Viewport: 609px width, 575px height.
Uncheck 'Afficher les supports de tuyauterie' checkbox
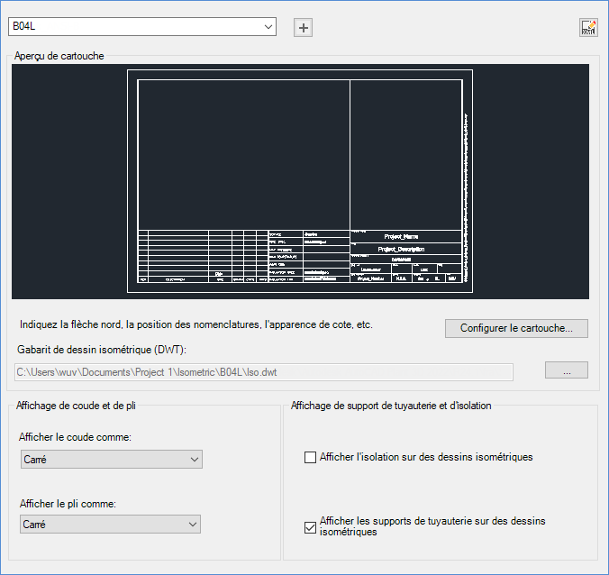pos(310,527)
